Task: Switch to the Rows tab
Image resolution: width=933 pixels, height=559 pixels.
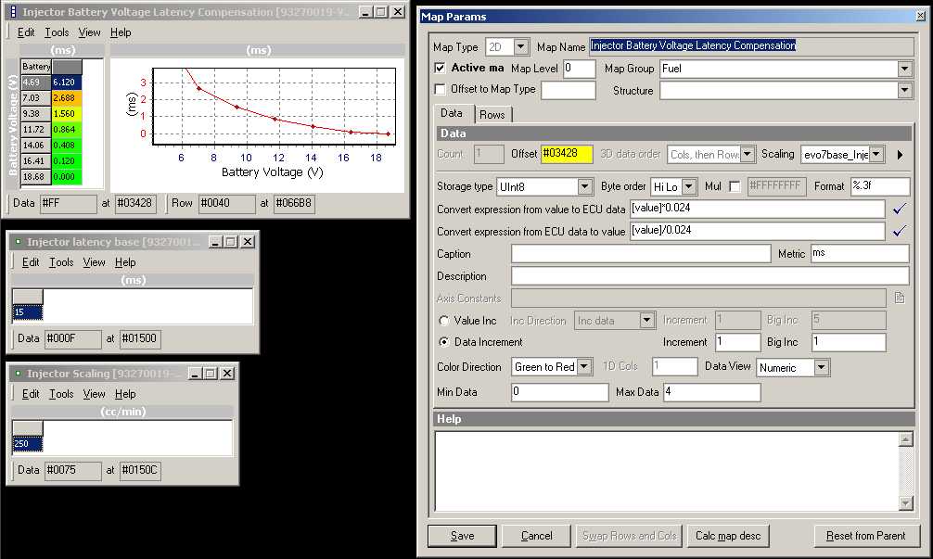Action: click(492, 114)
